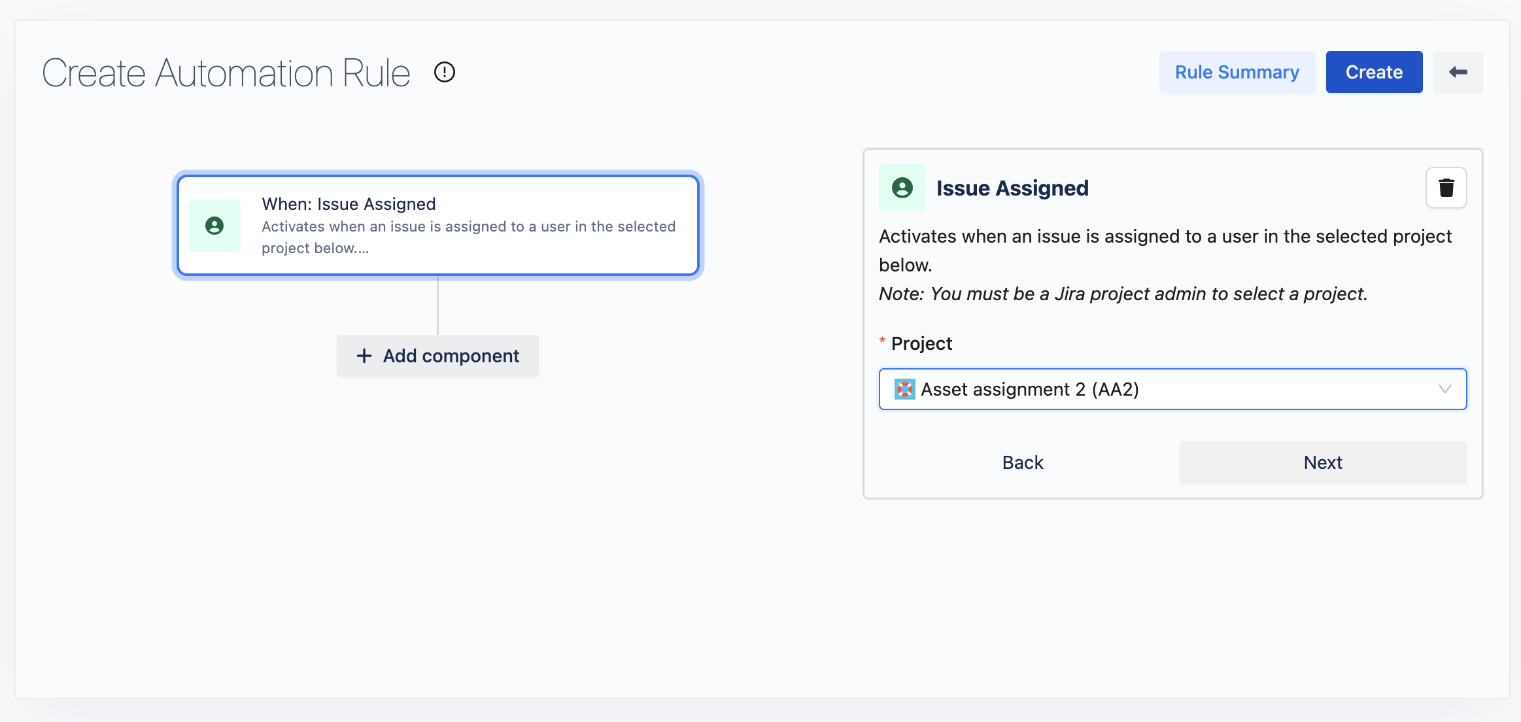Click the Create Automation Rule heading
This screenshot has width=1521, height=722.
coord(226,73)
